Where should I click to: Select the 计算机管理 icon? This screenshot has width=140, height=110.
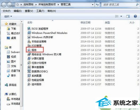pos(29,59)
